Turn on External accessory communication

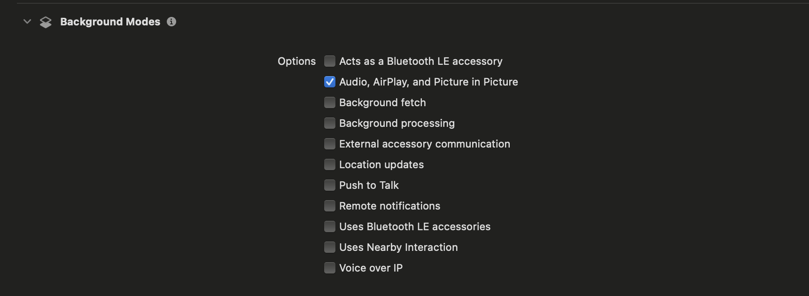point(330,144)
